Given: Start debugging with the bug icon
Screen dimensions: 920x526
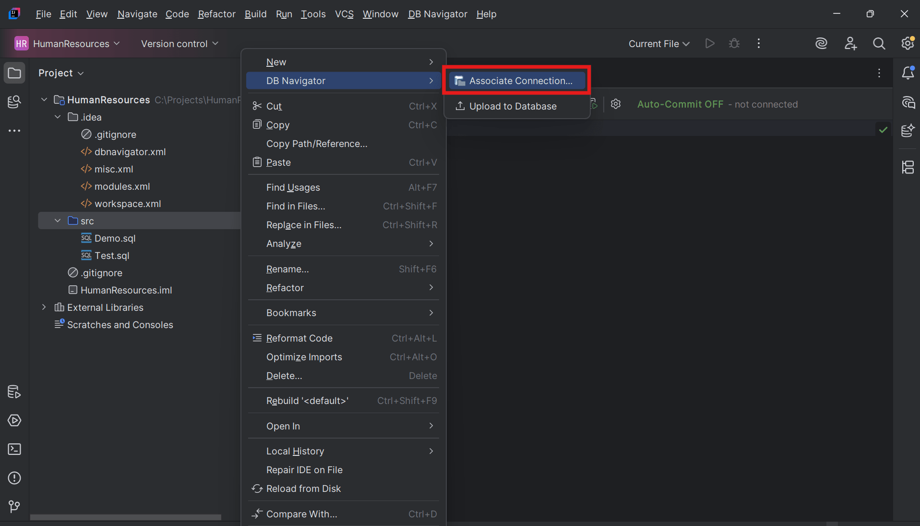Looking at the screenshot, I should pos(734,43).
